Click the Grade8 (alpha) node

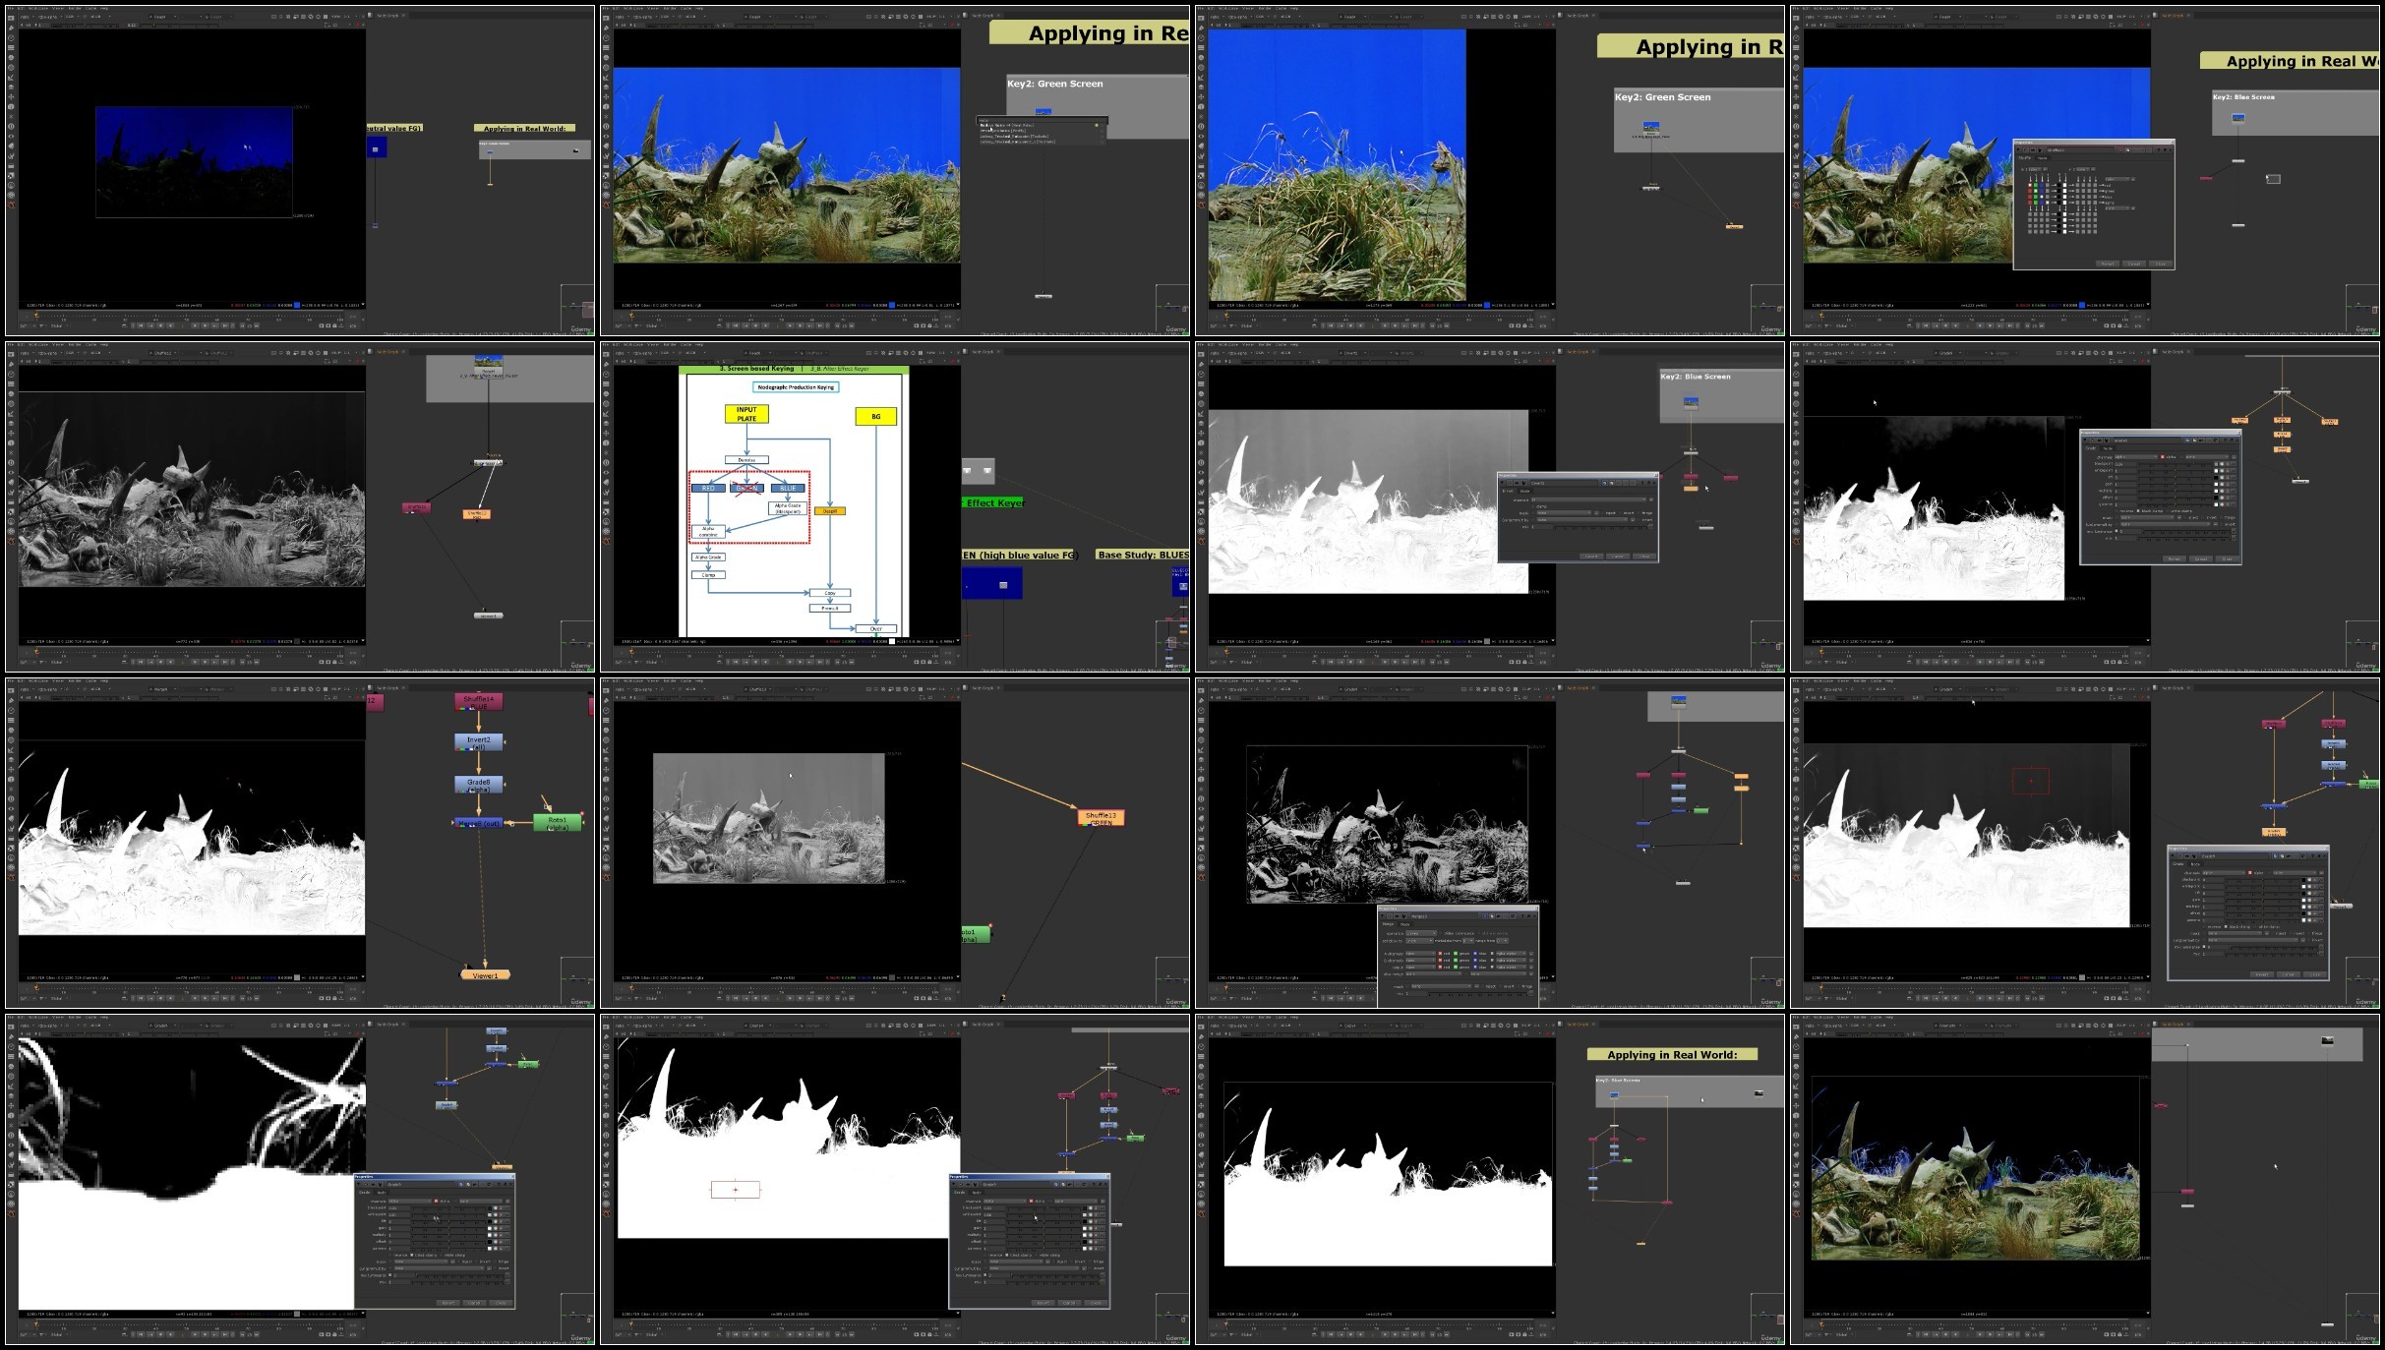click(478, 785)
